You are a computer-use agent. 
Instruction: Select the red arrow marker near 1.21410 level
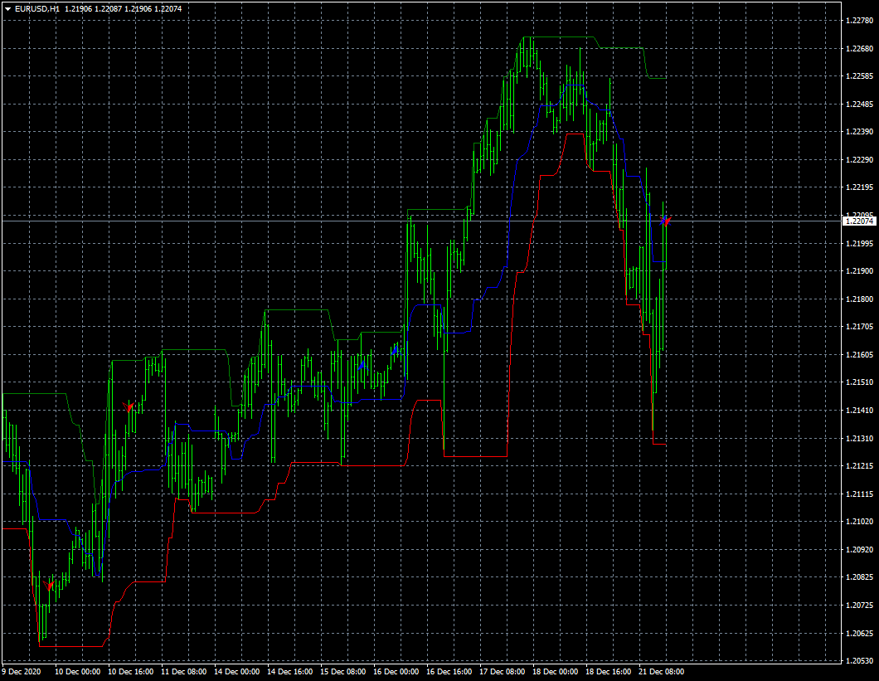coord(129,406)
